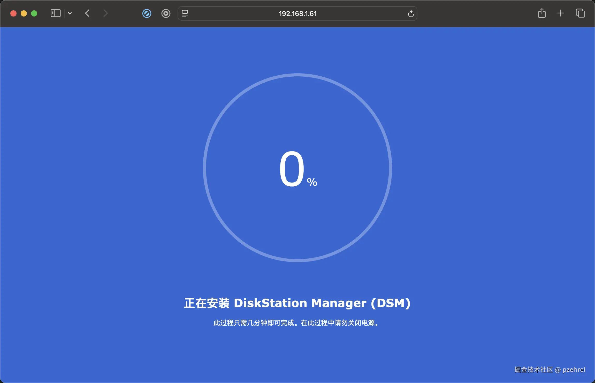This screenshot has width=595, height=383.
Task: Focus the 192.168.1.61 address field
Action: tap(297, 13)
